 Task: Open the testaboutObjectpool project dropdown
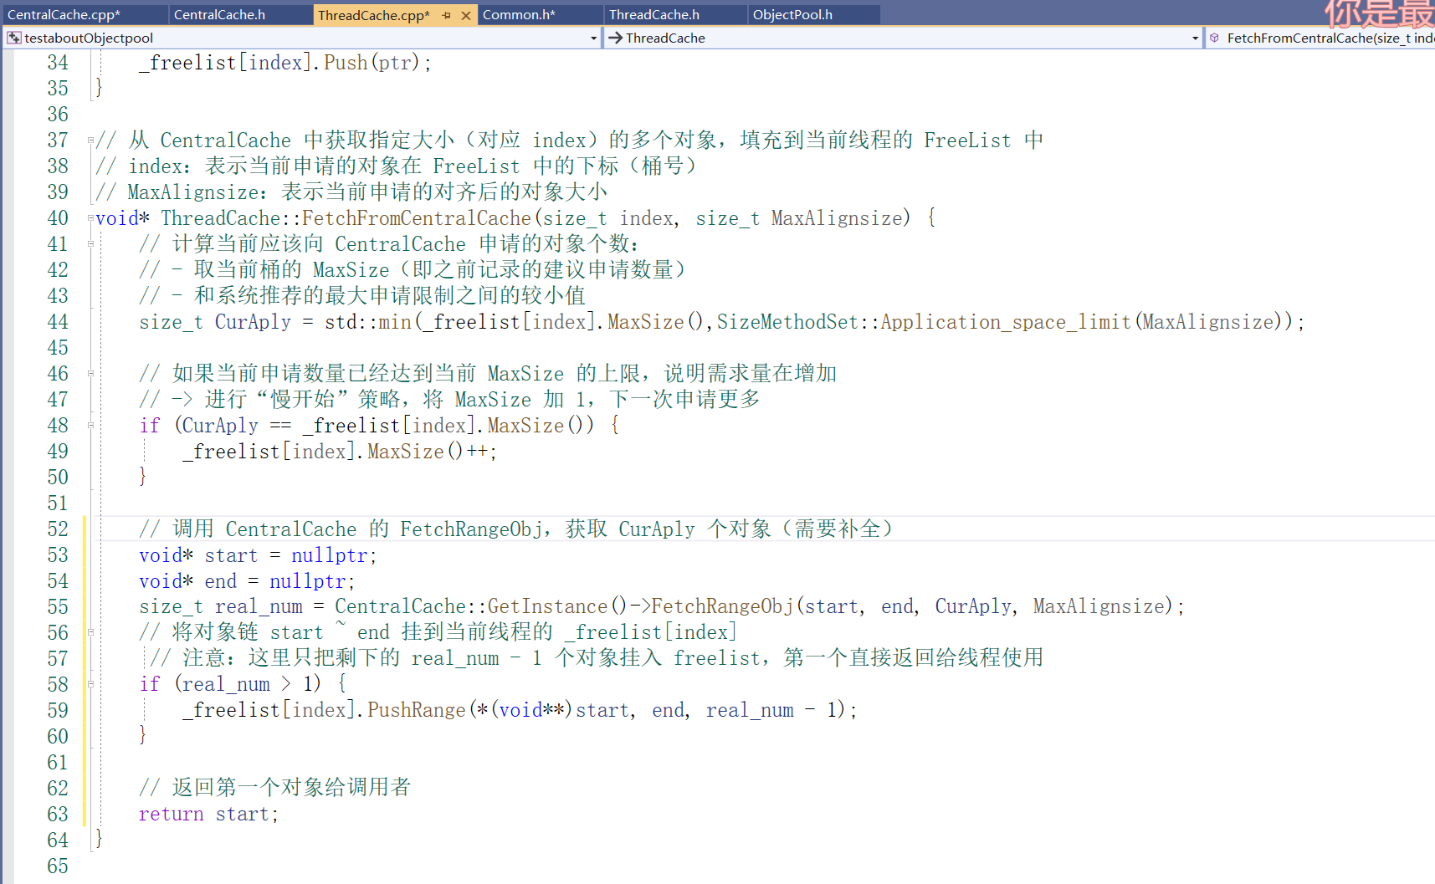click(x=593, y=38)
